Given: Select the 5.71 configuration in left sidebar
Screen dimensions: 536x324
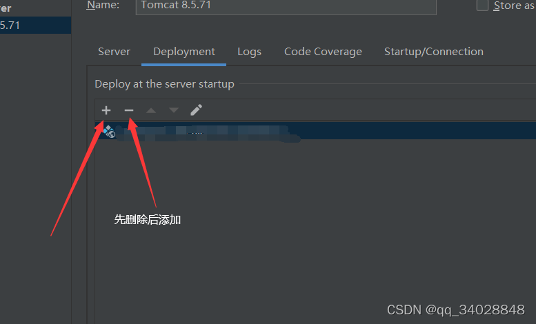Looking at the screenshot, I should click(36, 25).
